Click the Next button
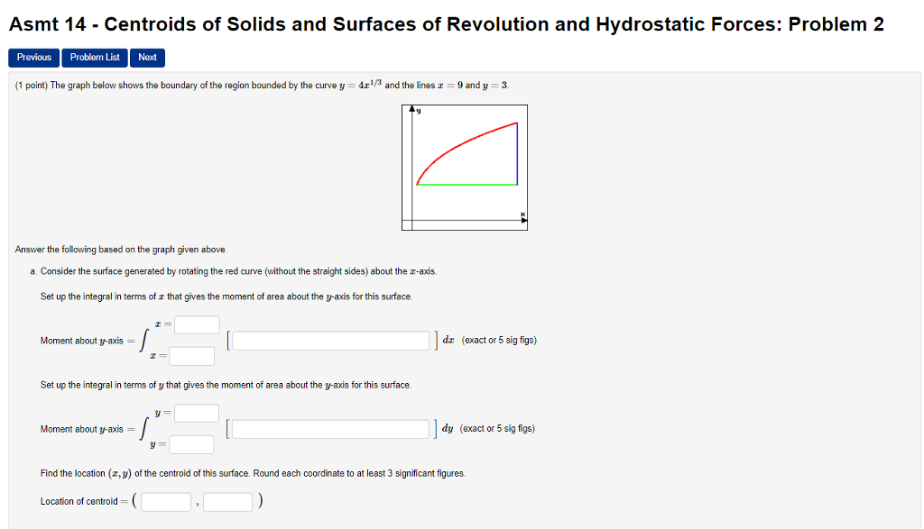Image resolution: width=924 pixels, height=529 pixels. pyautogui.click(x=147, y=57)
